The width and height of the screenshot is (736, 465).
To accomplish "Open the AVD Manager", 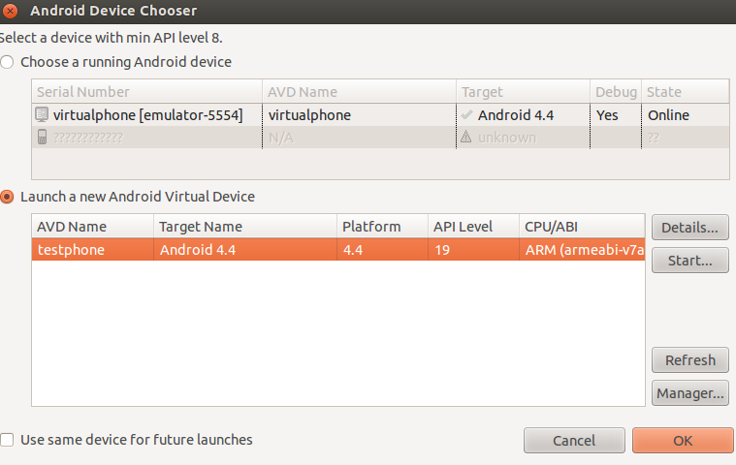I will tap(689, 393).
